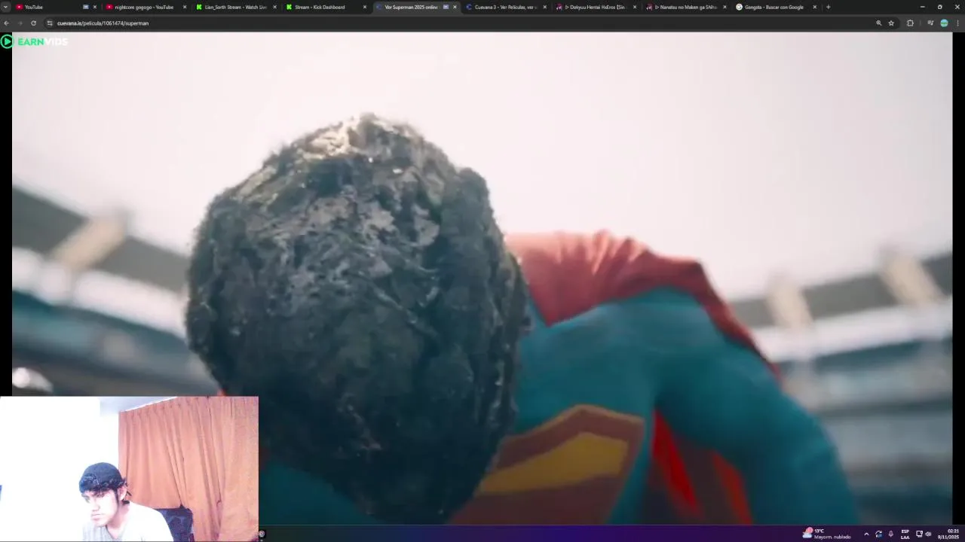Image resolution: width=965 pixels, height=542 pixels.
Task: Close the nightcore gogogo YouTube tab
Action: pyautogui.click(x=185, y=7)
